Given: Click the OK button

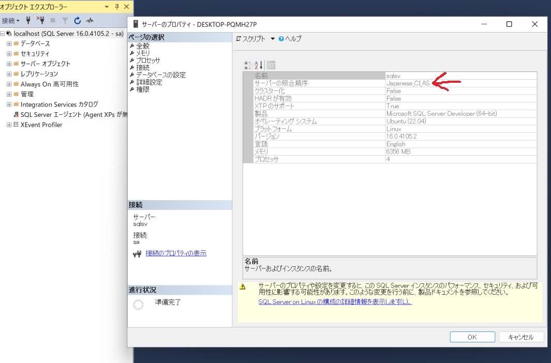Looking at the screenshot, I should (472, 337).
